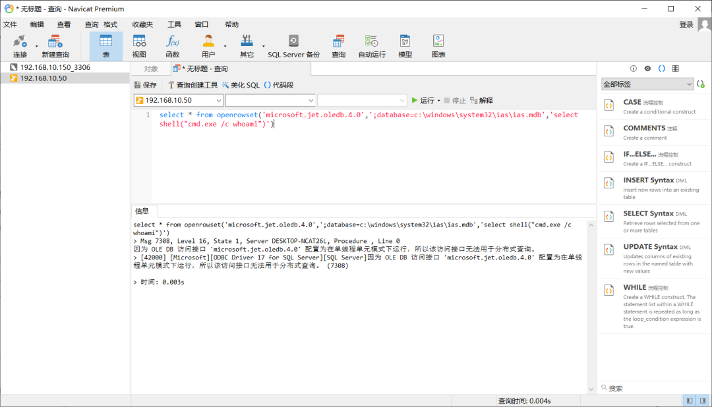Open the View (查看) menu
The image size is (712, 407).
[63, 24]
